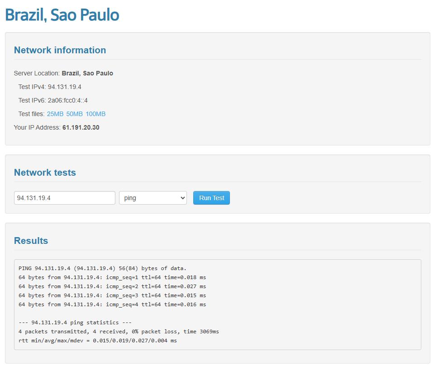The height and width of the screenshot is (369, 434).
Task: Download the 50MB test file
Action: tap(75, 114)
